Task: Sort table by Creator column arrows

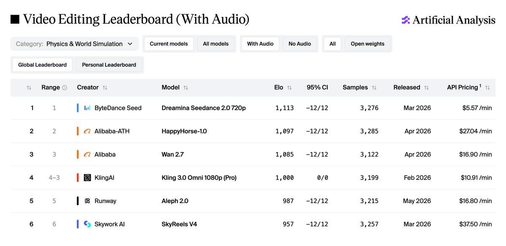Action: click(x=105, y=88)
